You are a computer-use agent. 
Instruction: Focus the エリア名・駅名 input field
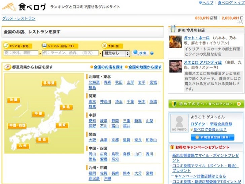click(x=21, y=53)
